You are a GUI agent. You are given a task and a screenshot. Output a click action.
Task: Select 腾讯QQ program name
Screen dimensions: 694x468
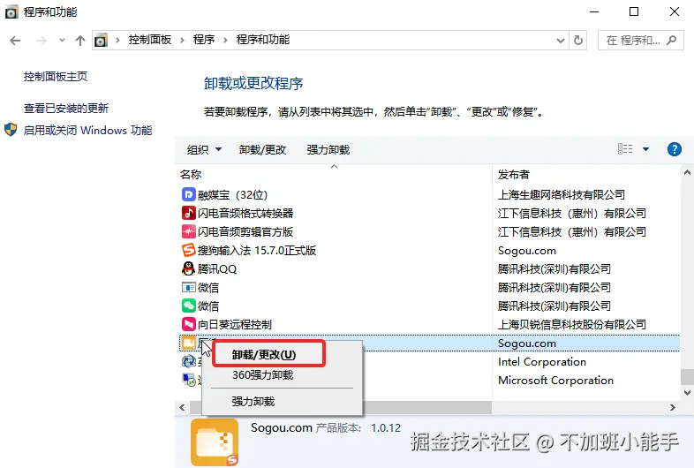tap(217, 269)
